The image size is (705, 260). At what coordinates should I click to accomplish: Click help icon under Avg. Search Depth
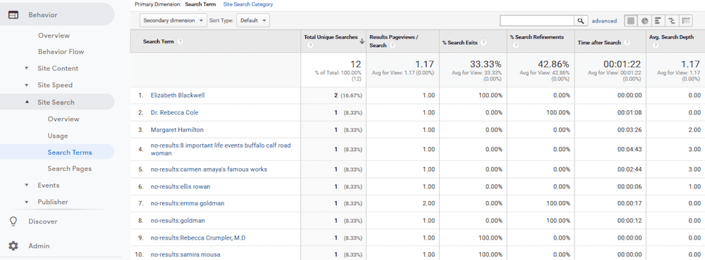[655, 46]
